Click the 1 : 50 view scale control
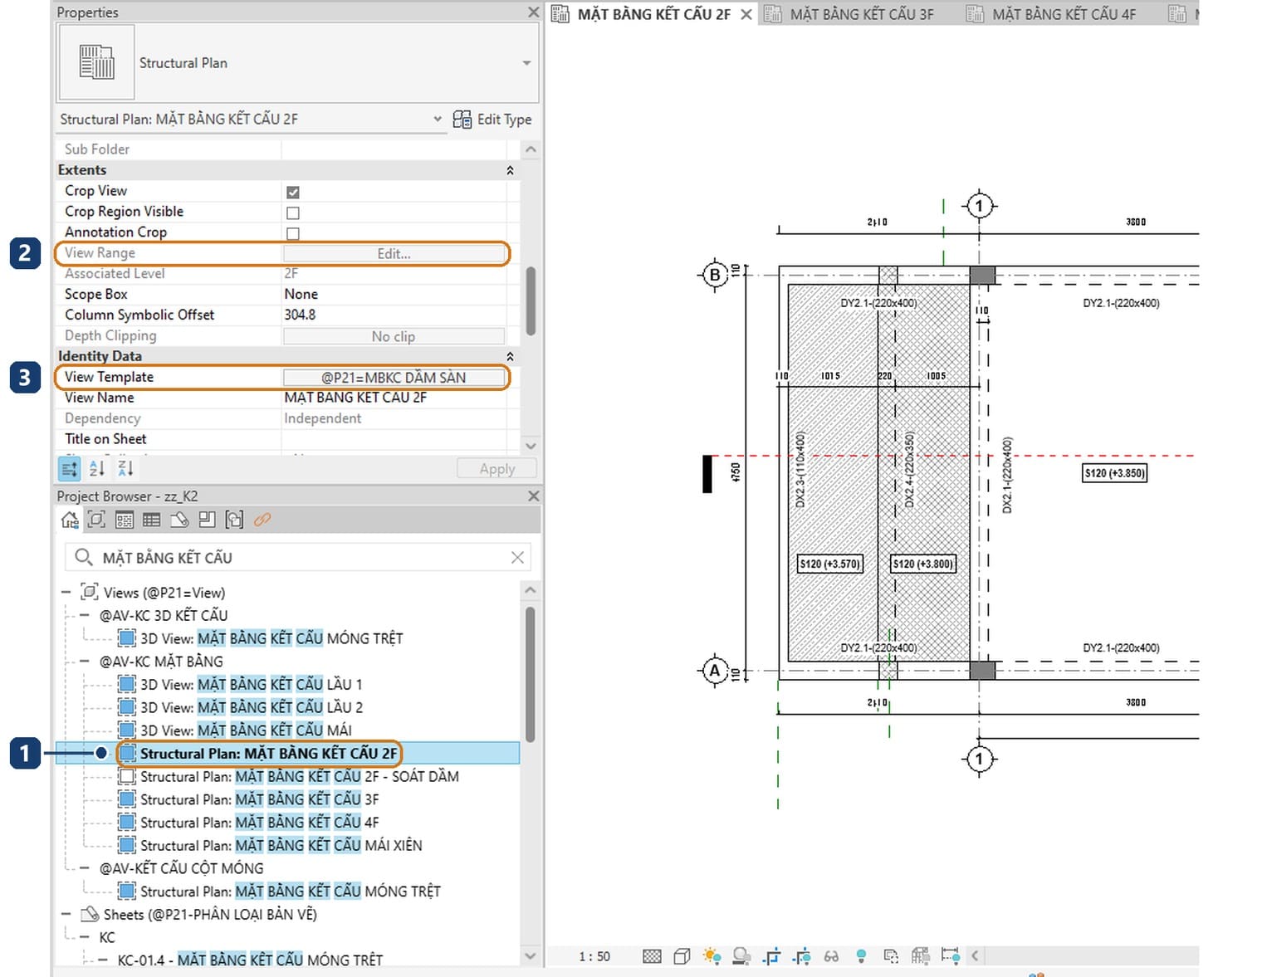The height and width of the screenshot is (977, 1262). click(594, 956)
